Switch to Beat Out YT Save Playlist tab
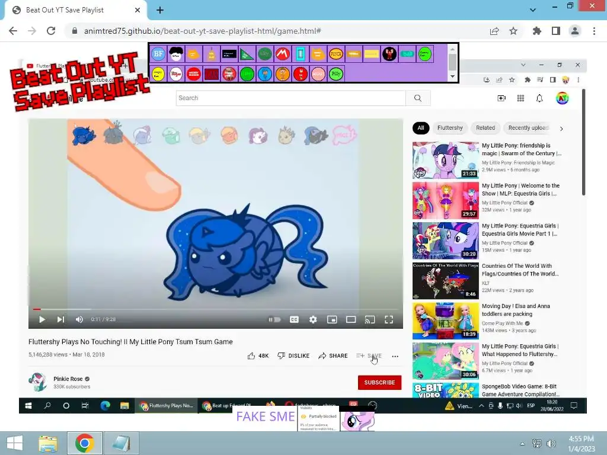 76,10
